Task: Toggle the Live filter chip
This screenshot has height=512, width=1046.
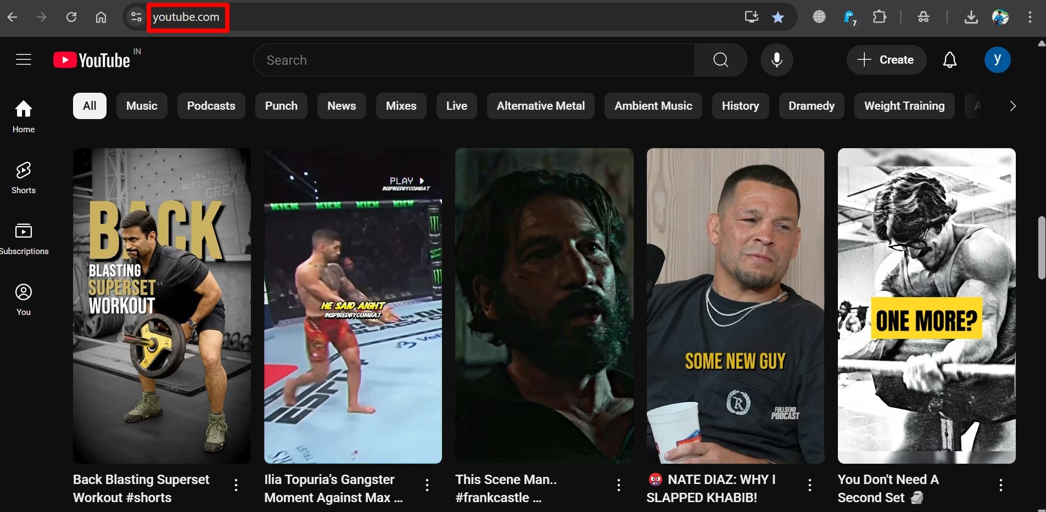Action: [x=456, y=106]
